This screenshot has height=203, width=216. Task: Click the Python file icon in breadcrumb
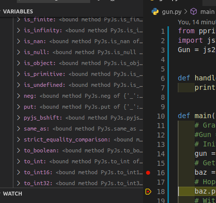click(155, 12)
